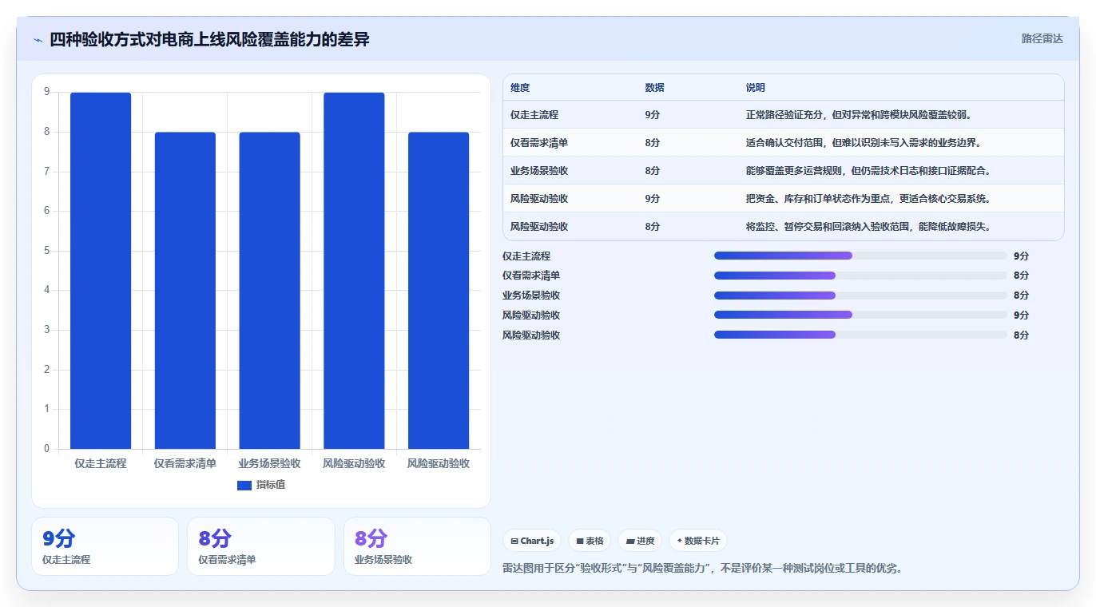Click the 数据卡片 tag chip
This screenshot has width=1096, height=607.
tap(698, 541)
